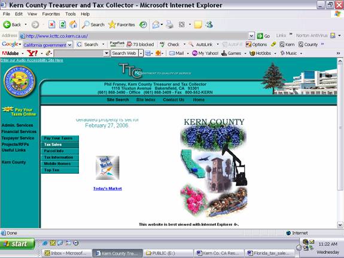Go to the Home page icon
This screenshot has width=344, height=258.
pos(73,24)
